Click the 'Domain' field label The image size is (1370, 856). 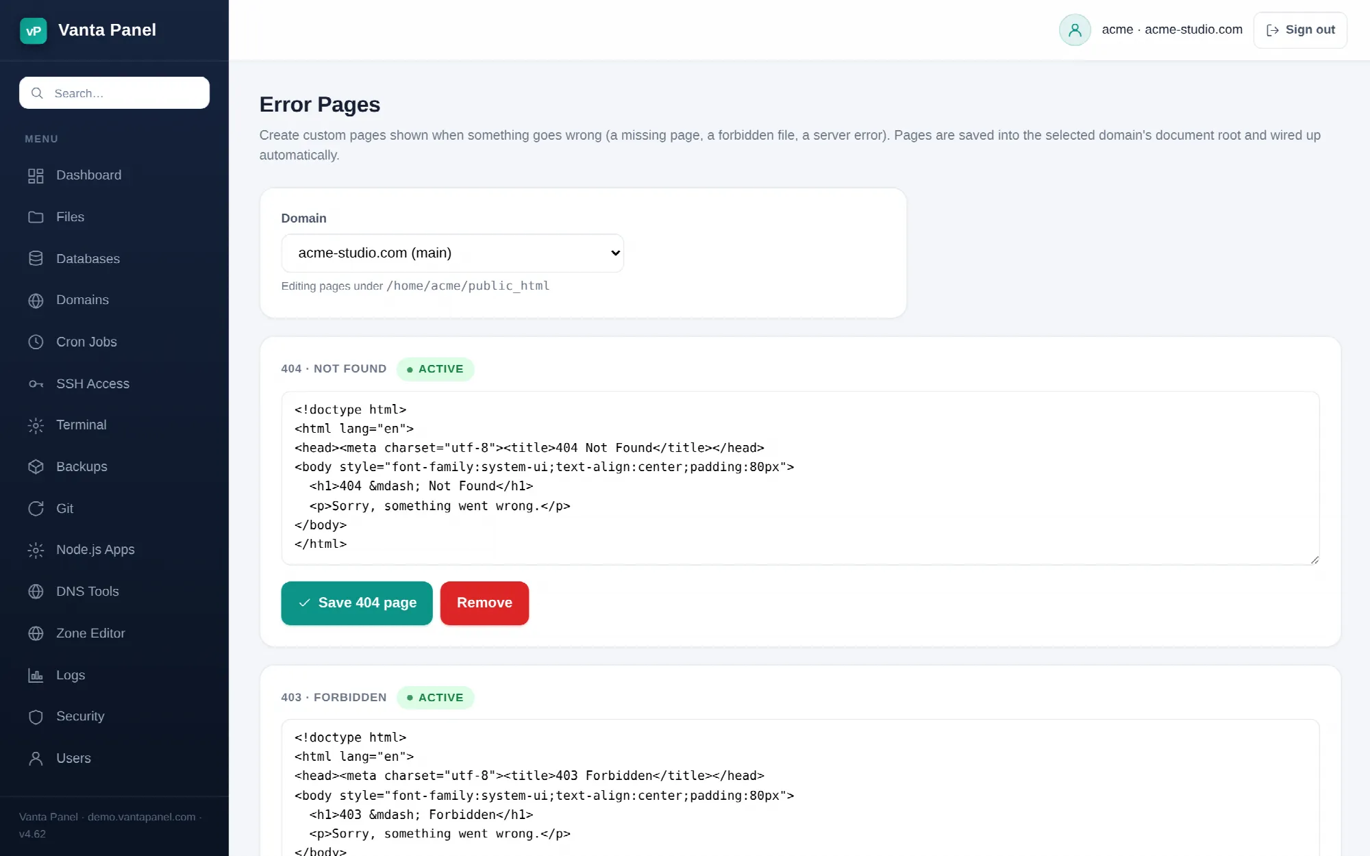[303, 218]
